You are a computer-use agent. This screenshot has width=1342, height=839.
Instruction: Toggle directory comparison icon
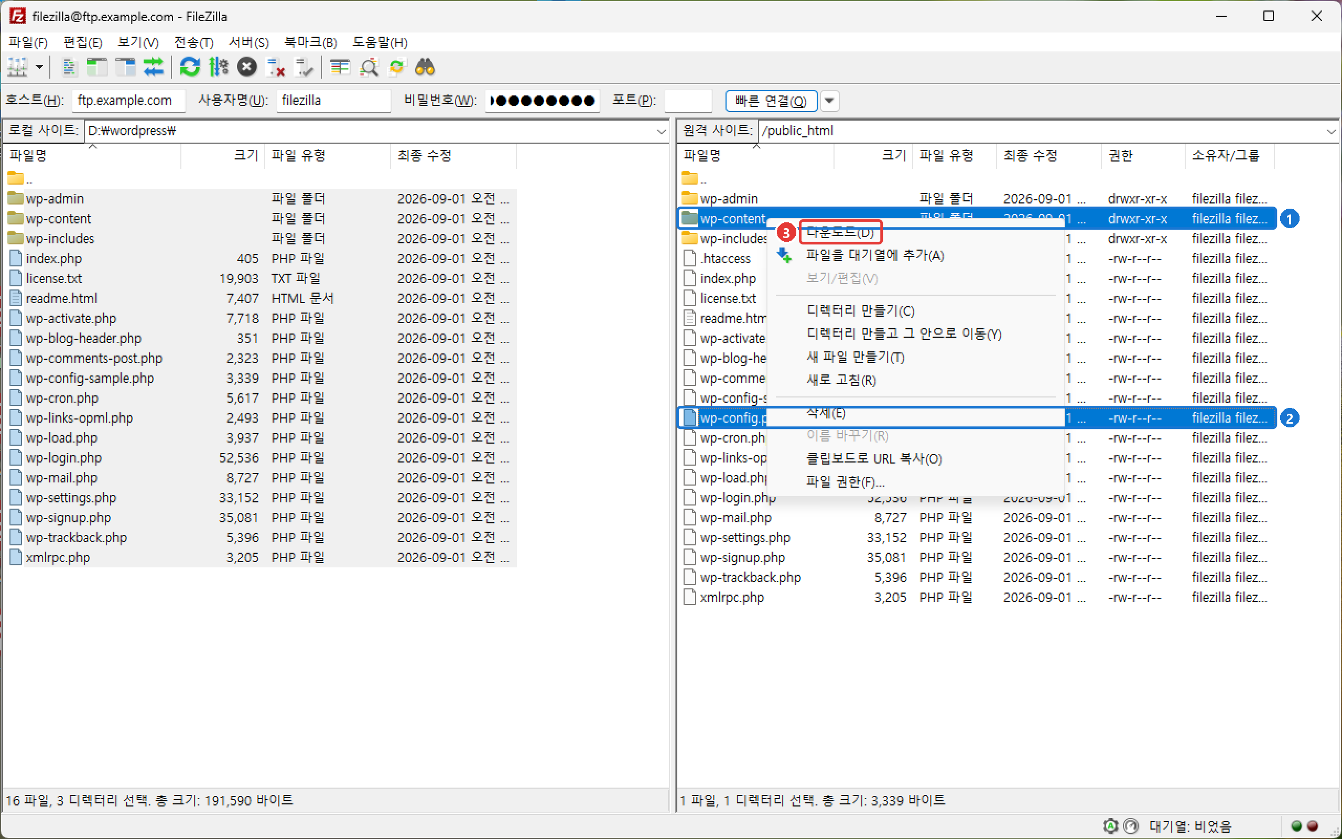coord(369,67)
